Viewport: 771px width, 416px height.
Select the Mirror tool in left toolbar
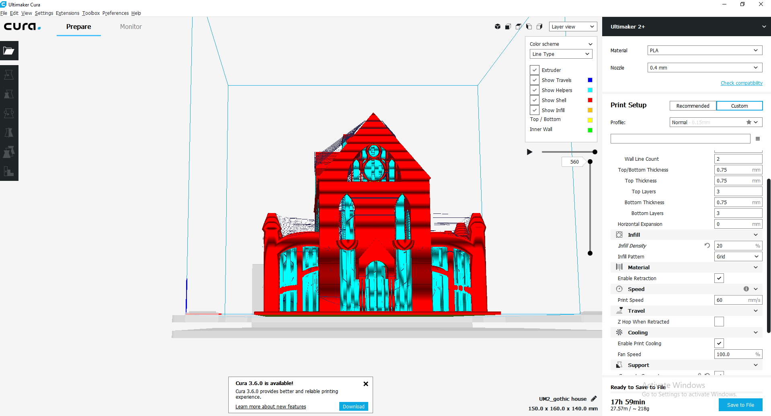[x=9, y=133]
